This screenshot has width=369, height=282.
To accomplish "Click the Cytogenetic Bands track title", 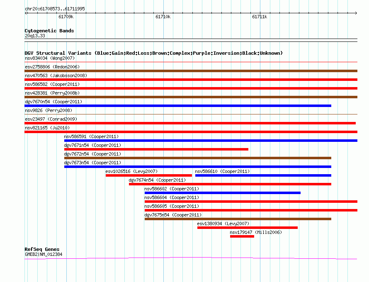I will [x=49, y=31].
